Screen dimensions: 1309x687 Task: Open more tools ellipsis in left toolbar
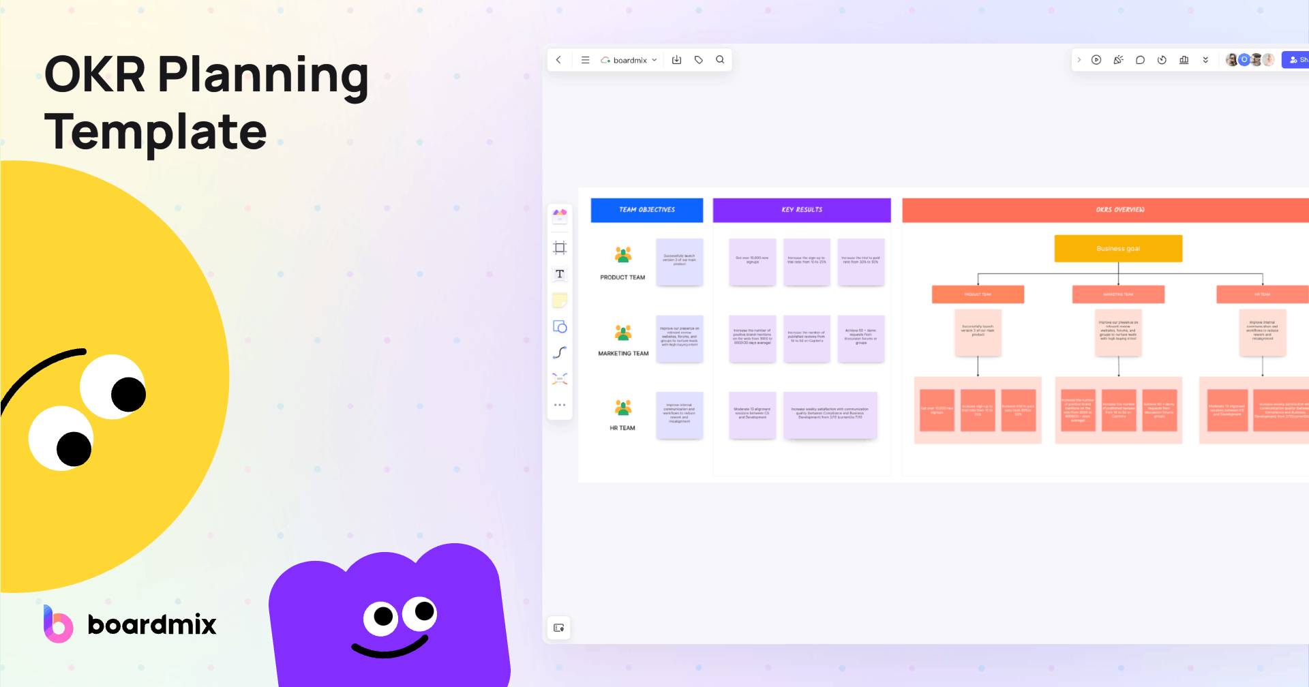coord(560,405)
